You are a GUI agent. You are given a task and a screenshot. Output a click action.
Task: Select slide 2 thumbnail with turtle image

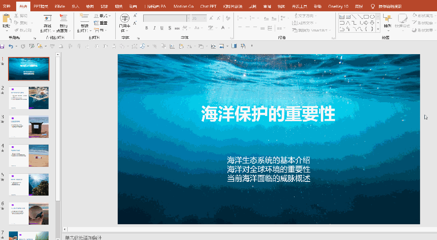pos(28,98)
